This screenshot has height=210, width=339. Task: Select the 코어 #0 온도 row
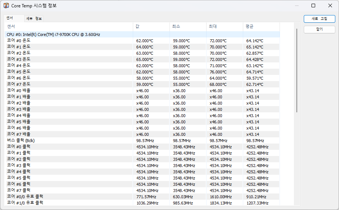click(x=142, y=41)
